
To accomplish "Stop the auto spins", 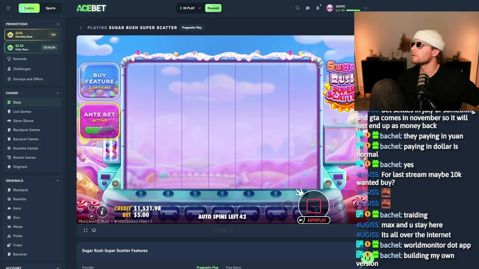I will [x=314, y=205].
